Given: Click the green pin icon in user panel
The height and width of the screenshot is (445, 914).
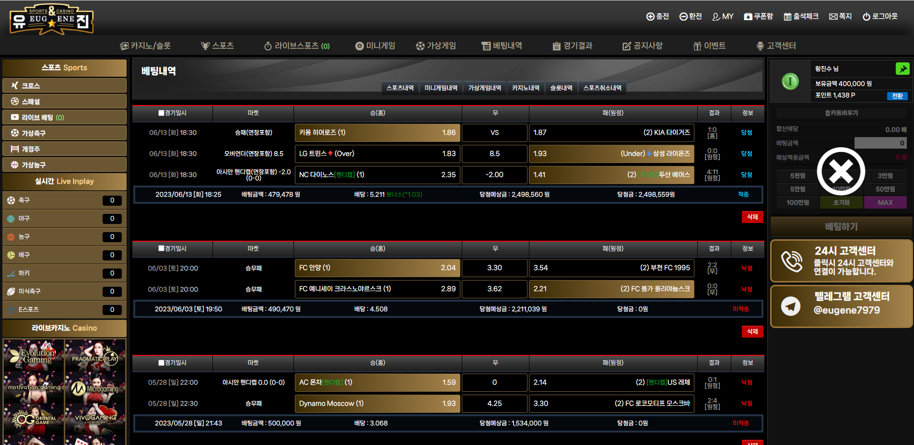Looking at the screenshot, I should tap(902, 69).
